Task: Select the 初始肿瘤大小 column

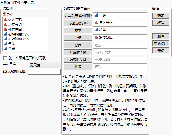Action: click(25, 39)
